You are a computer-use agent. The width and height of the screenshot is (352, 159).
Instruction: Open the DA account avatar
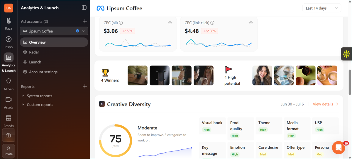9,8
